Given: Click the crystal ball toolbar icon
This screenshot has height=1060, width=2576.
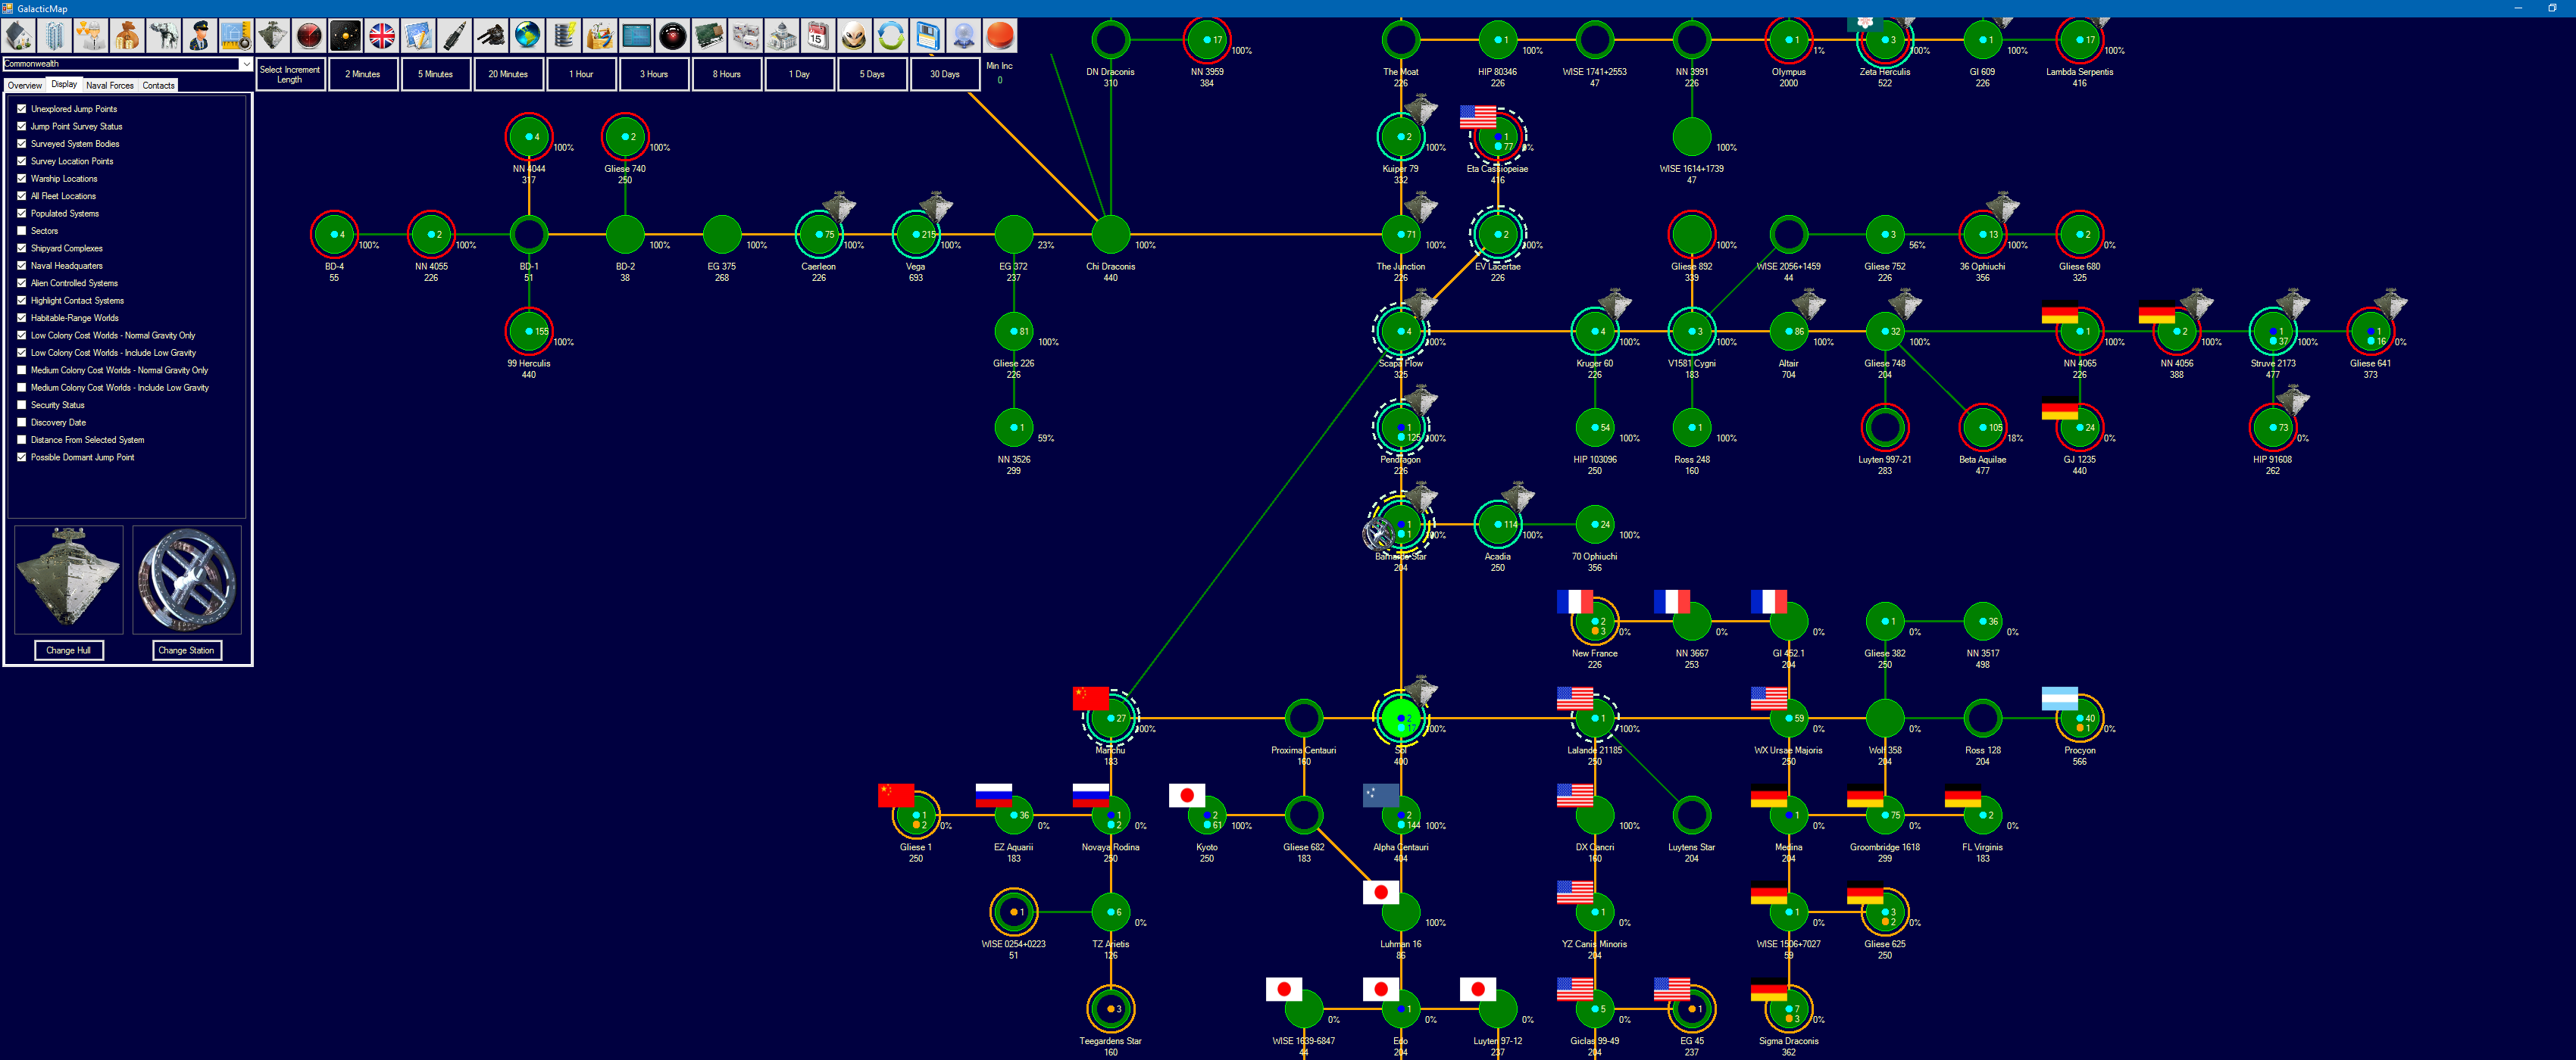Looking at the screenshot, I should tap(963, 36).
